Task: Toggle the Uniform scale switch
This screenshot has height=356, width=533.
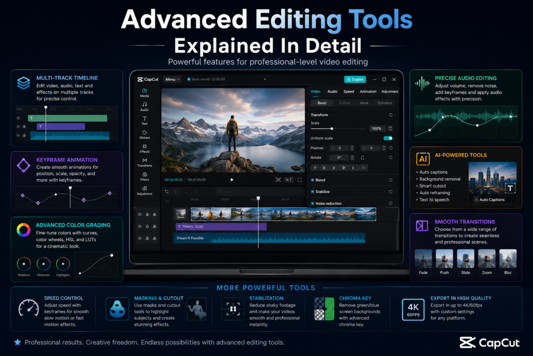Action: (x=388, y=138)
